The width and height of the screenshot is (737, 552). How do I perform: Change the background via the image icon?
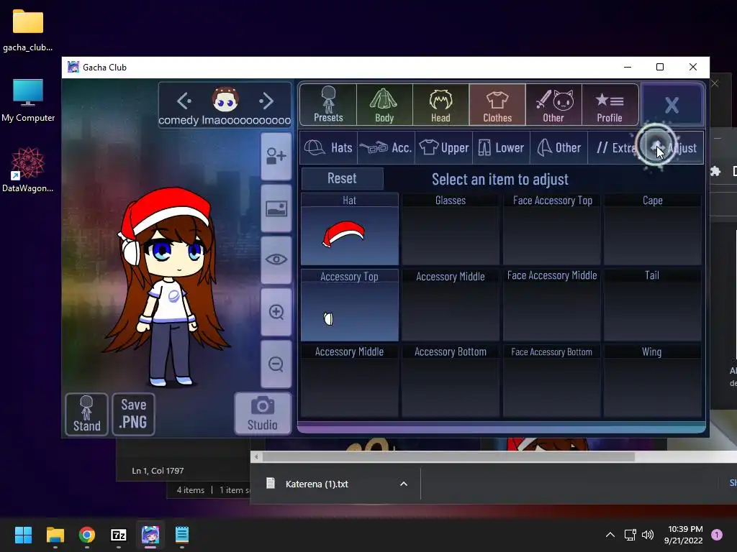click(x=276, y=208)
